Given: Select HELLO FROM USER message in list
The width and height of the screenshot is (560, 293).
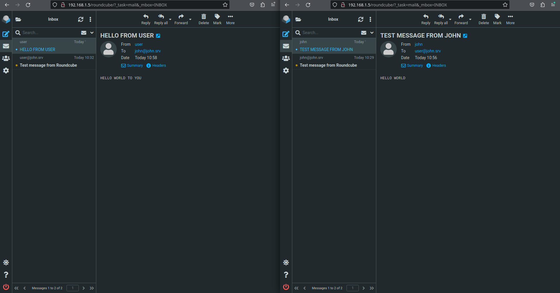Looking at the screenshot, I should pos(54,46).
